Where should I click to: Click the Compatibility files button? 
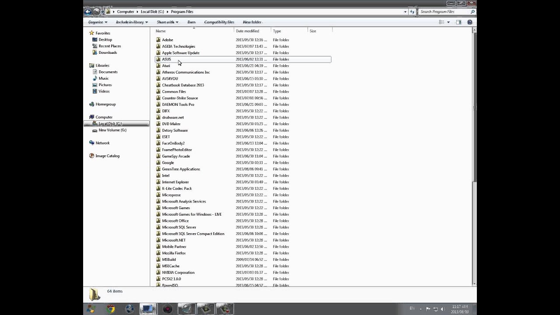pyautogui.click(x=219, y=22)
